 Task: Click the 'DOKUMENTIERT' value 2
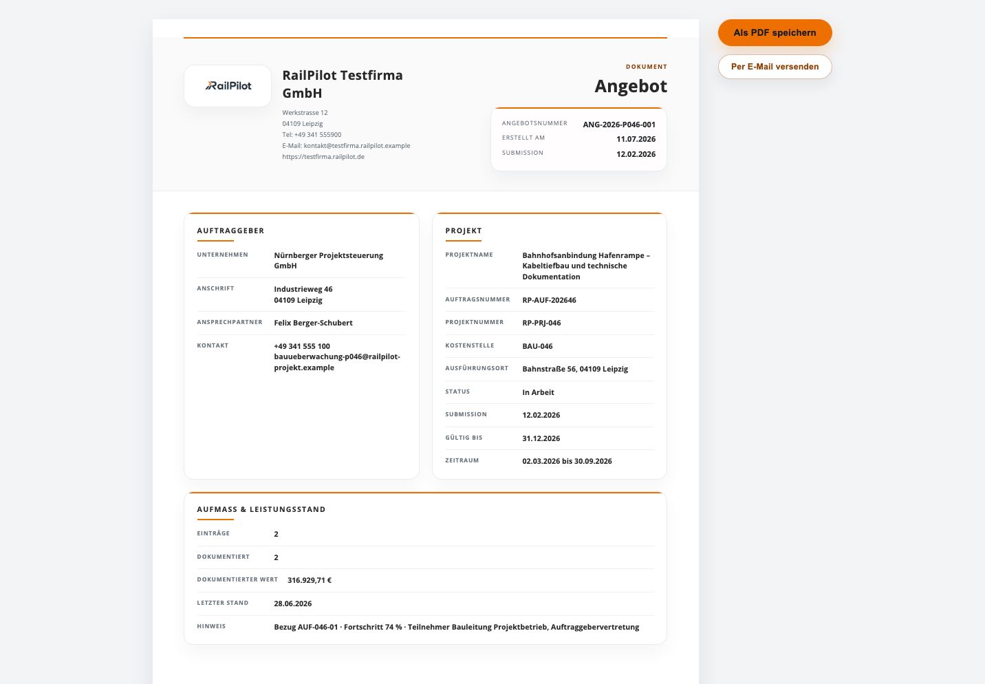tap(276, 557)
